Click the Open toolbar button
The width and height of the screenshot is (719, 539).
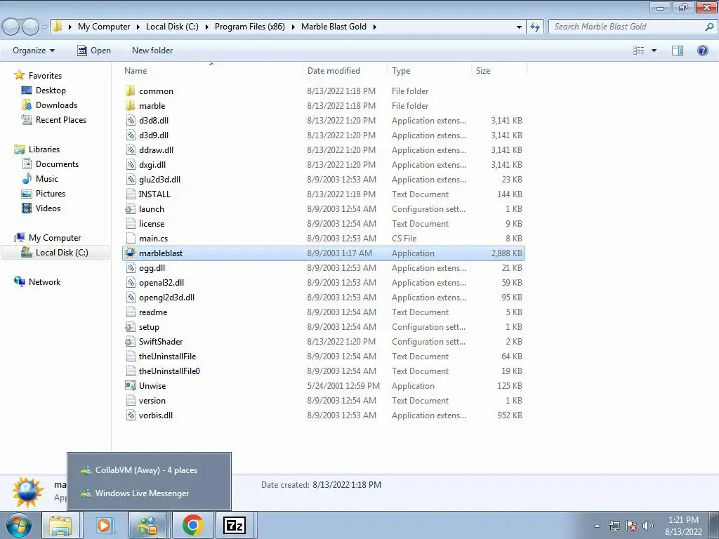94,51
